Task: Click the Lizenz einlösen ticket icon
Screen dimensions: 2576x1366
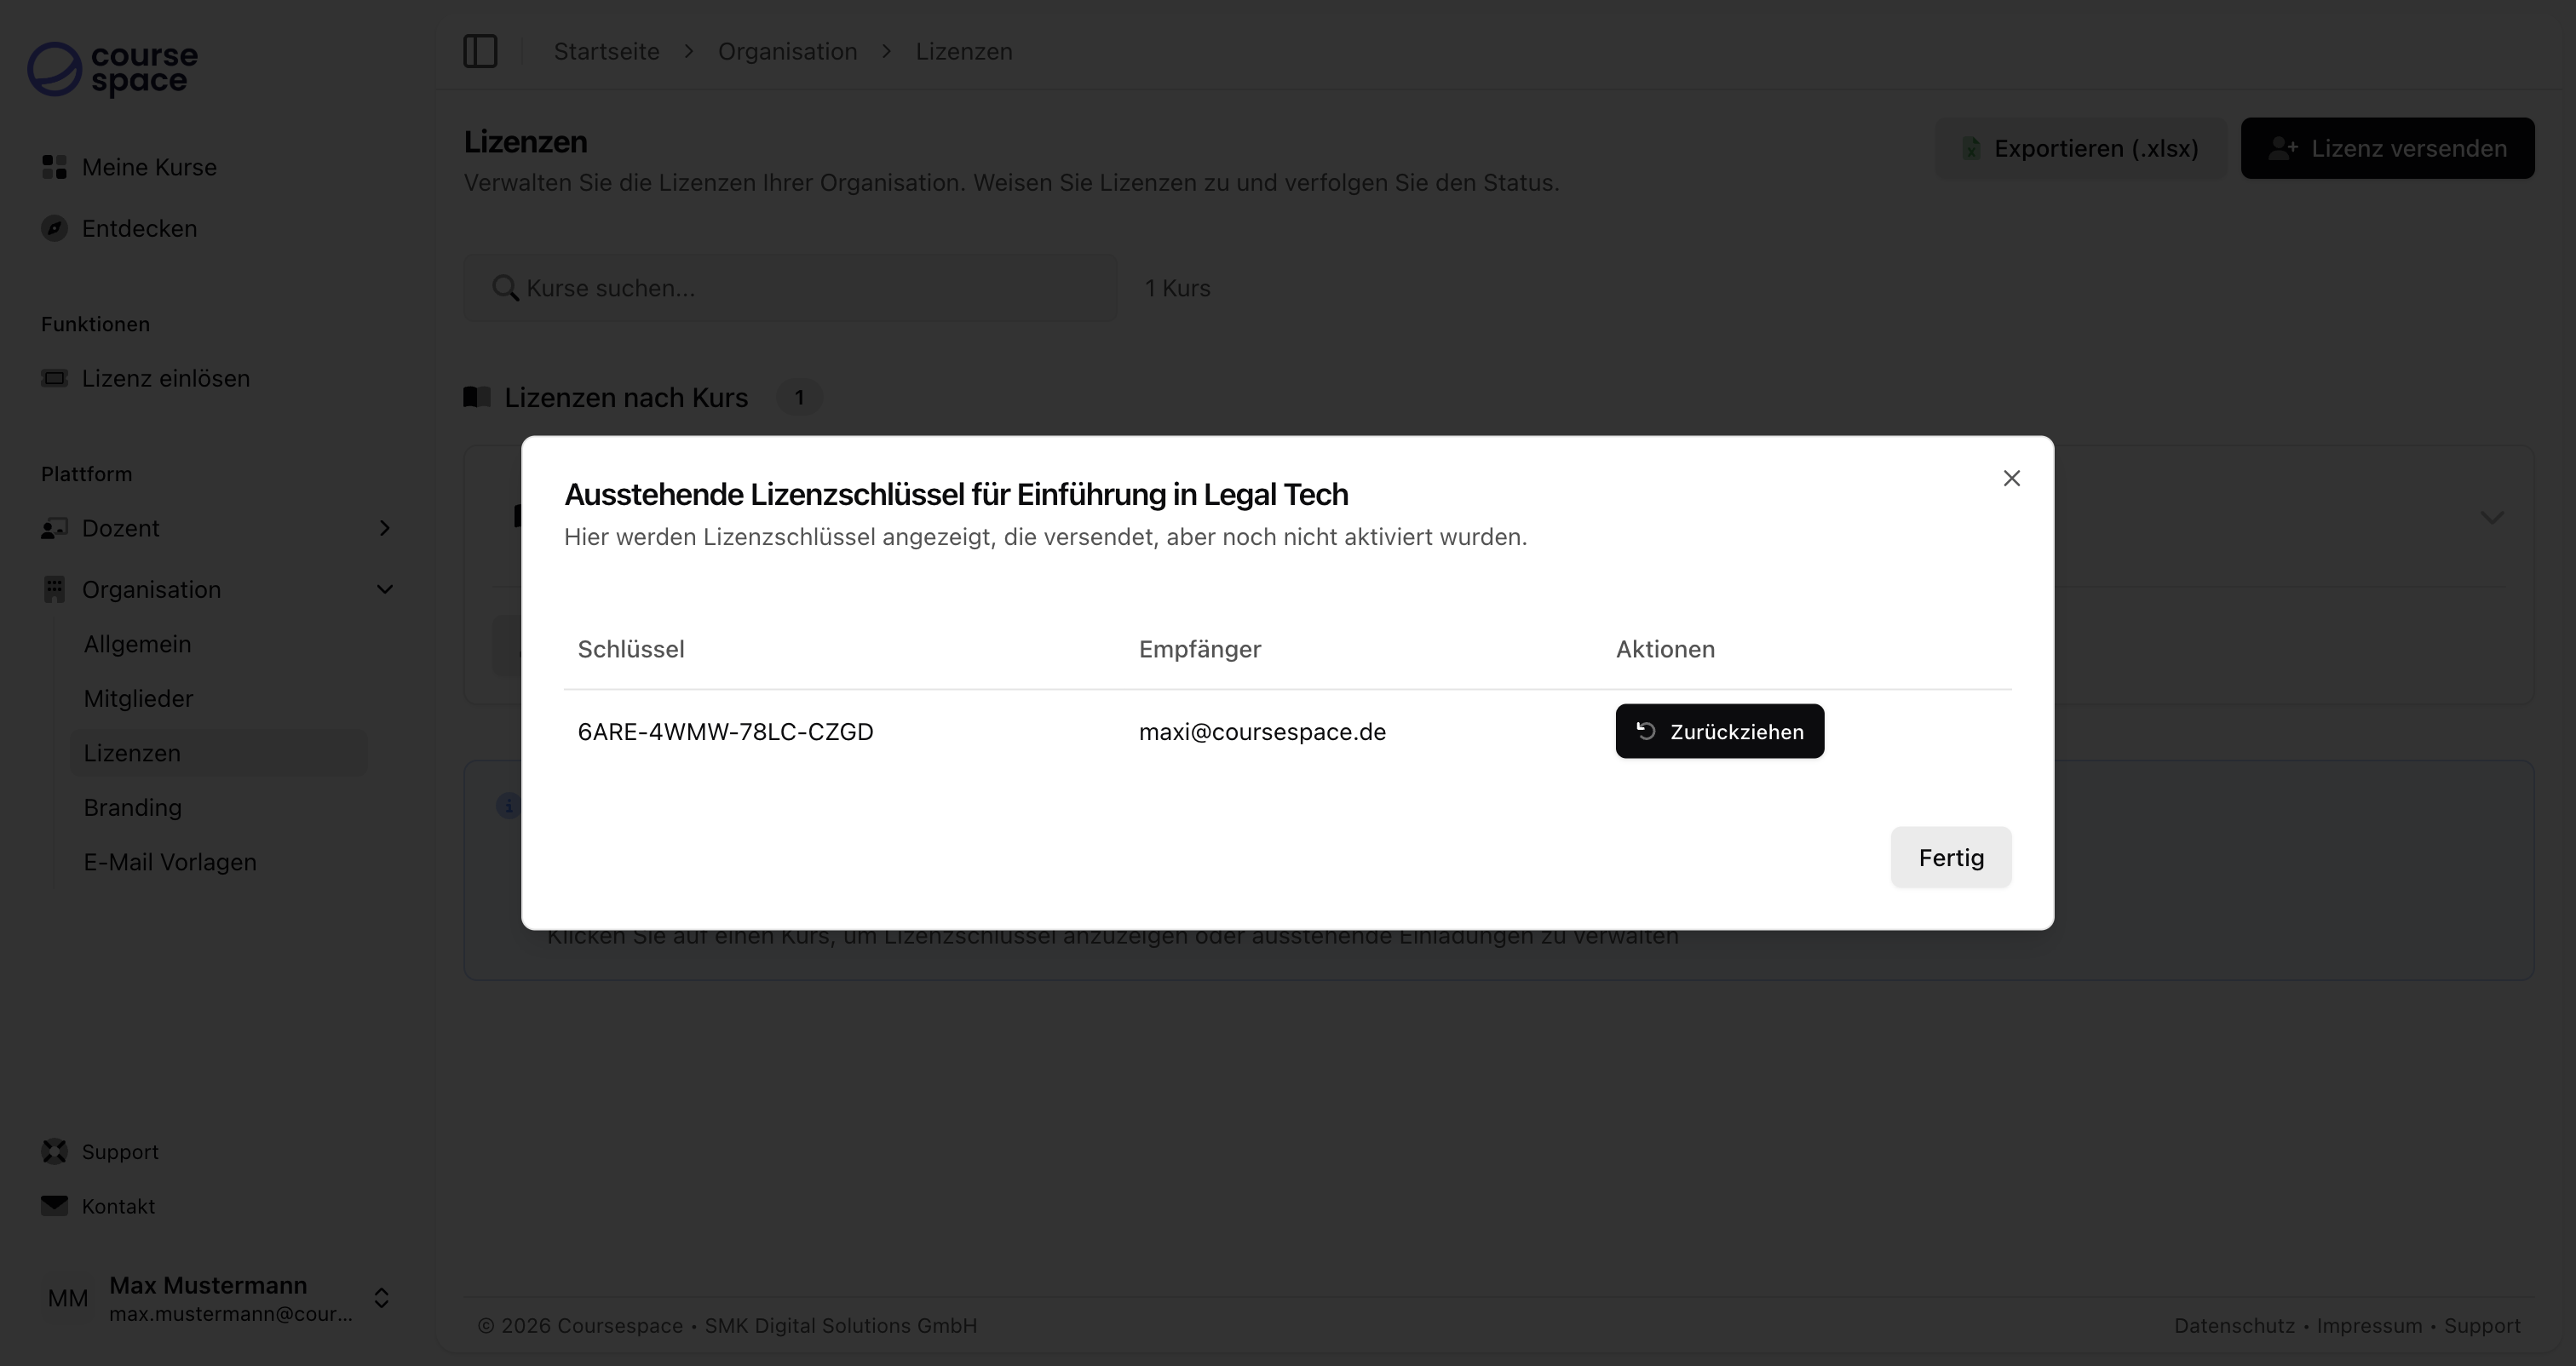Action: click(x=54, y=378)
